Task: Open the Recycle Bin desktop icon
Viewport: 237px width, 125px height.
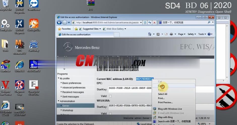Action: 6,5
